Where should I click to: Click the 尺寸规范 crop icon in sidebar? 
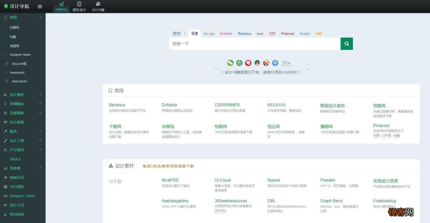(5, 150)
